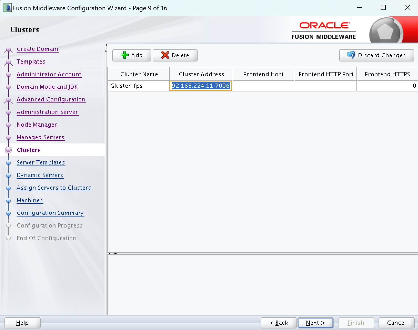418x330 pixels.
Task: Go to the Managed Servers step
Action: coord(41,137)
